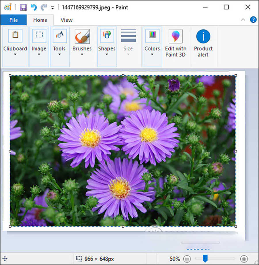Collapse the ribbon using the chevron

tap(243, 20)
